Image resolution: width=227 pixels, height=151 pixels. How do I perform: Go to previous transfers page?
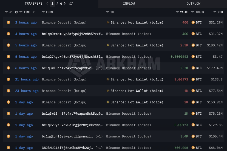(47, 4)
